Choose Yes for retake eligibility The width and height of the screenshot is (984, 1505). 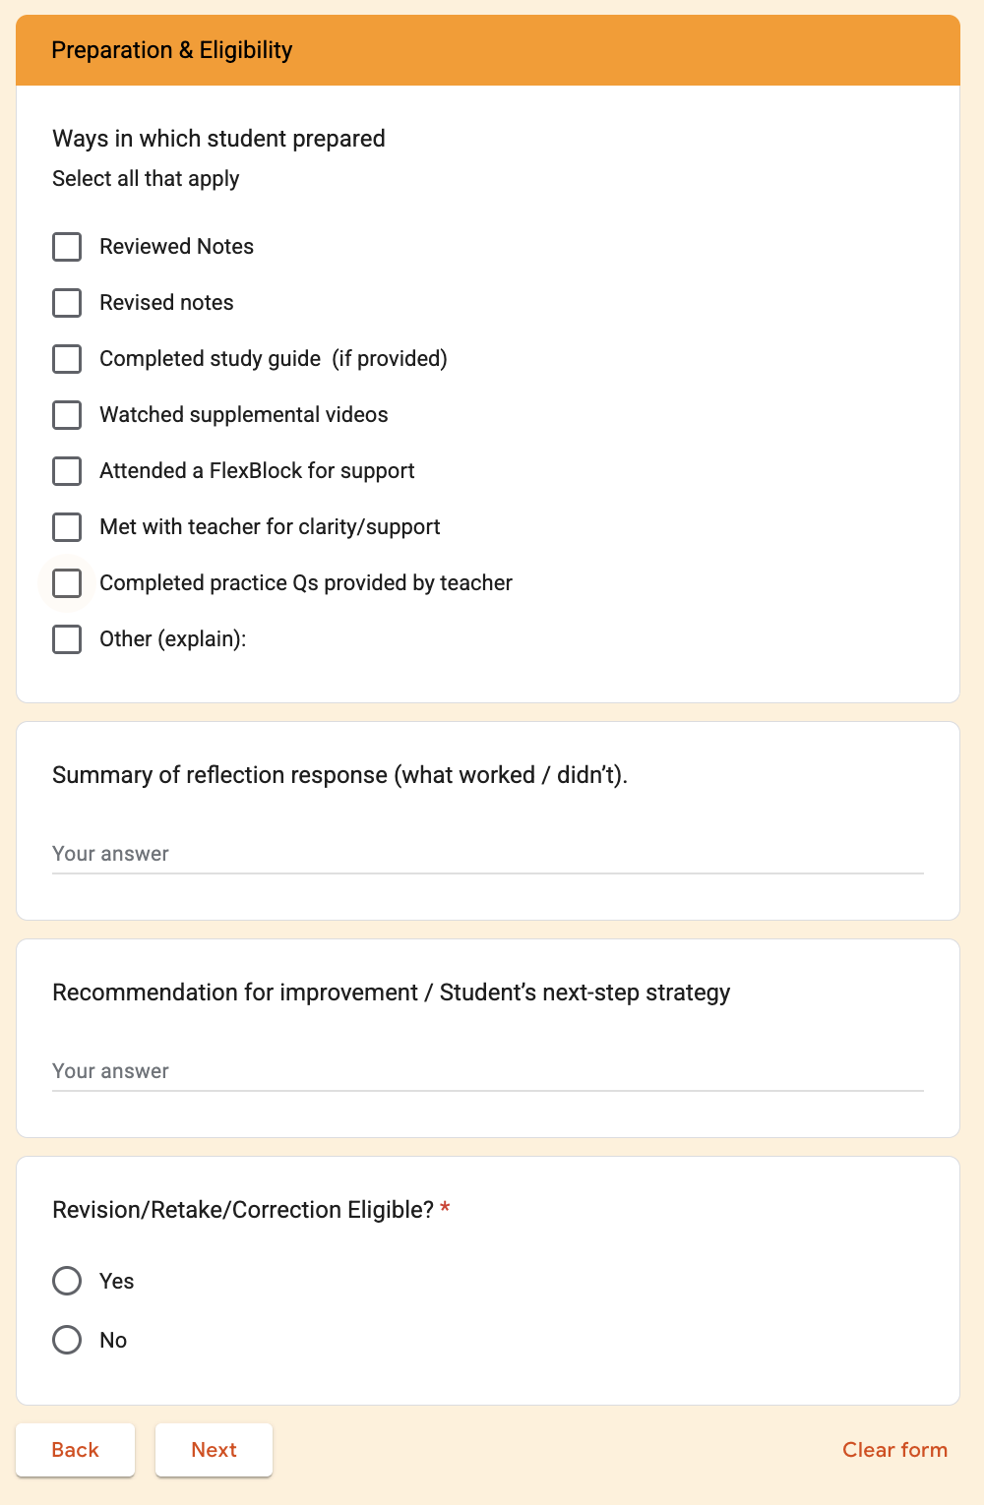pyautogui.click(x=67, y=1281)
